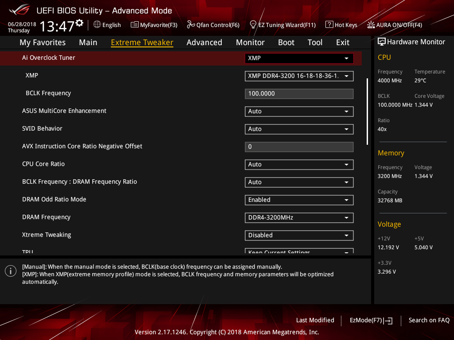Open the Ai Overclock Tuner dropdown
The height and width of the screenshot is (340, 454).
click(x=299, y=58)
